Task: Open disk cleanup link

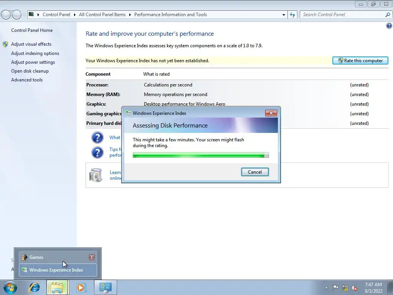Action: click(30, 71)
